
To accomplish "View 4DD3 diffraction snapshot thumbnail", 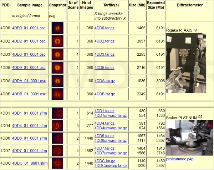I will pyautogui.click(x=57, y=55).
